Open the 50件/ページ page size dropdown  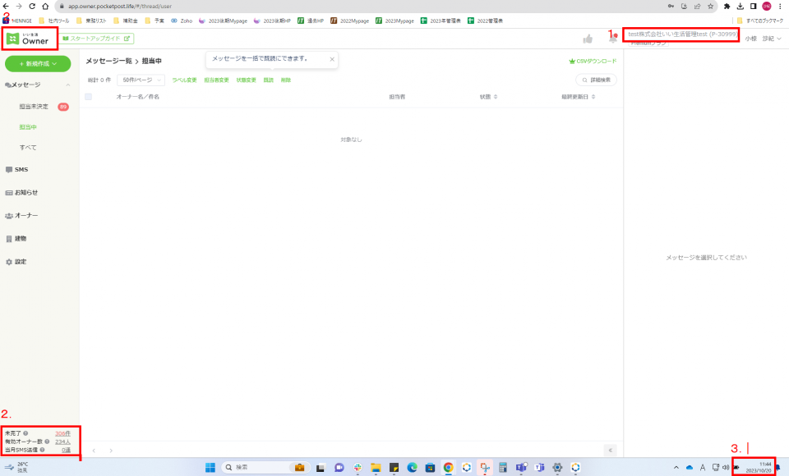141,80
